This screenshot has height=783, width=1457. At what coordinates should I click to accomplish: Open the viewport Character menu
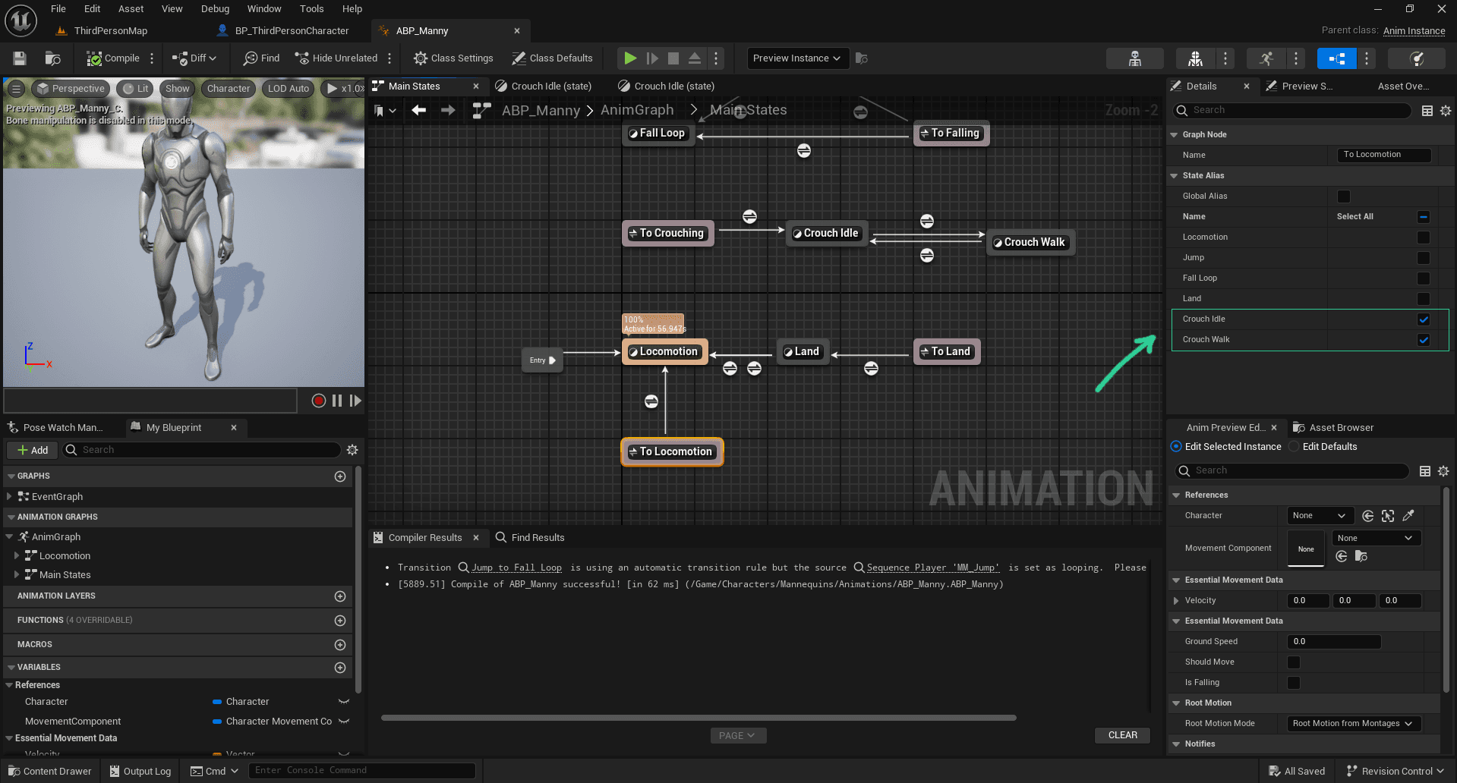229,89
